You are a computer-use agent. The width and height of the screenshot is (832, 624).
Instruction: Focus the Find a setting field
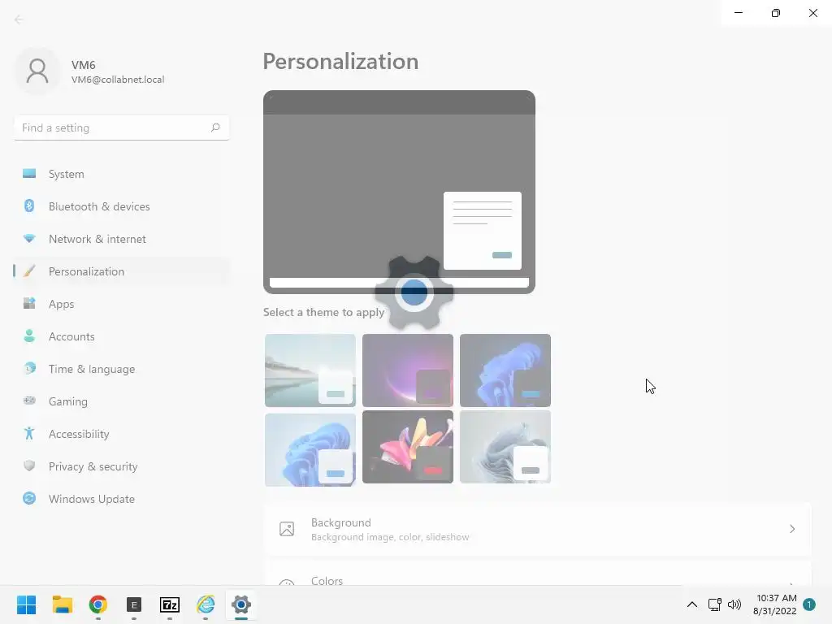122,128
